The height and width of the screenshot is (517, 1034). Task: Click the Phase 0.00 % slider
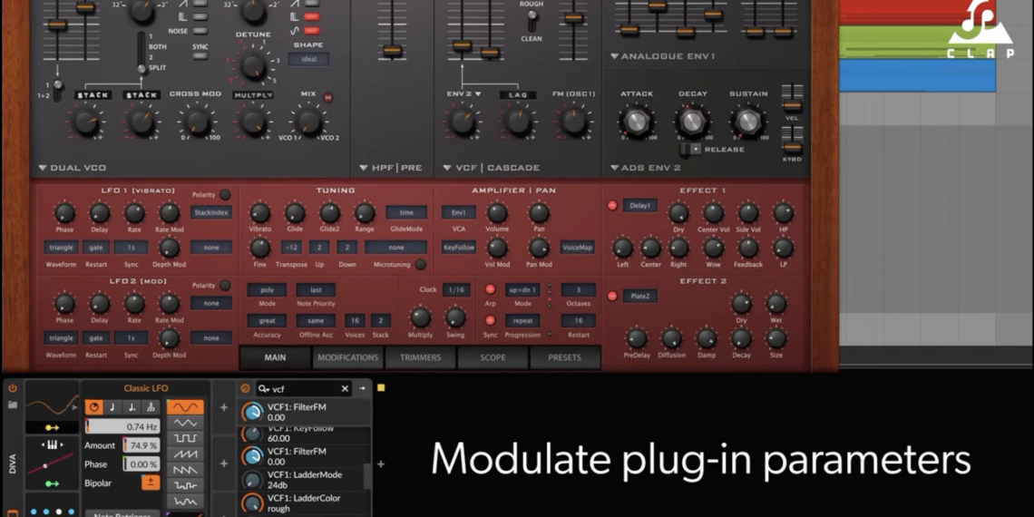click(x=141, y=464)
